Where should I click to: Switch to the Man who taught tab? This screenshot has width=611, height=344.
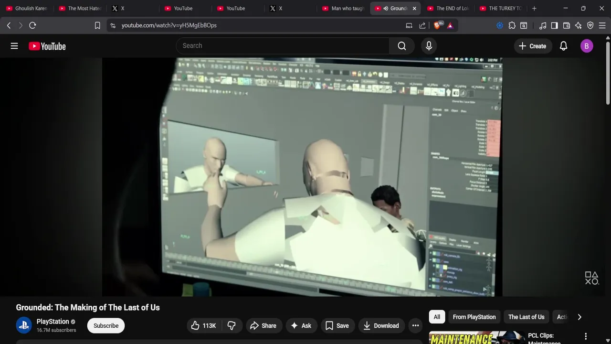pyautogui.click(x=343, y=8)
